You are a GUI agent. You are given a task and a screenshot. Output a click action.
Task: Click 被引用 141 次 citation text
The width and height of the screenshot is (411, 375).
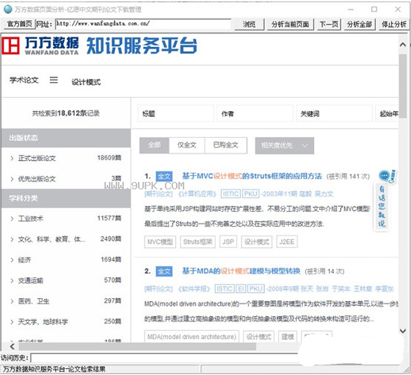click(348, 177)
